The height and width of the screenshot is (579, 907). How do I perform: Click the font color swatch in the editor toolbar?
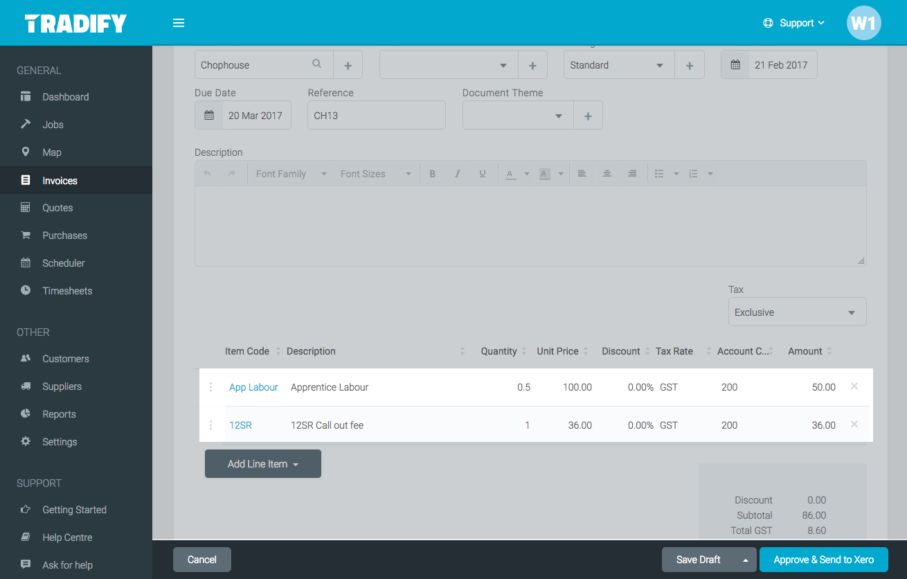[510, 173]
